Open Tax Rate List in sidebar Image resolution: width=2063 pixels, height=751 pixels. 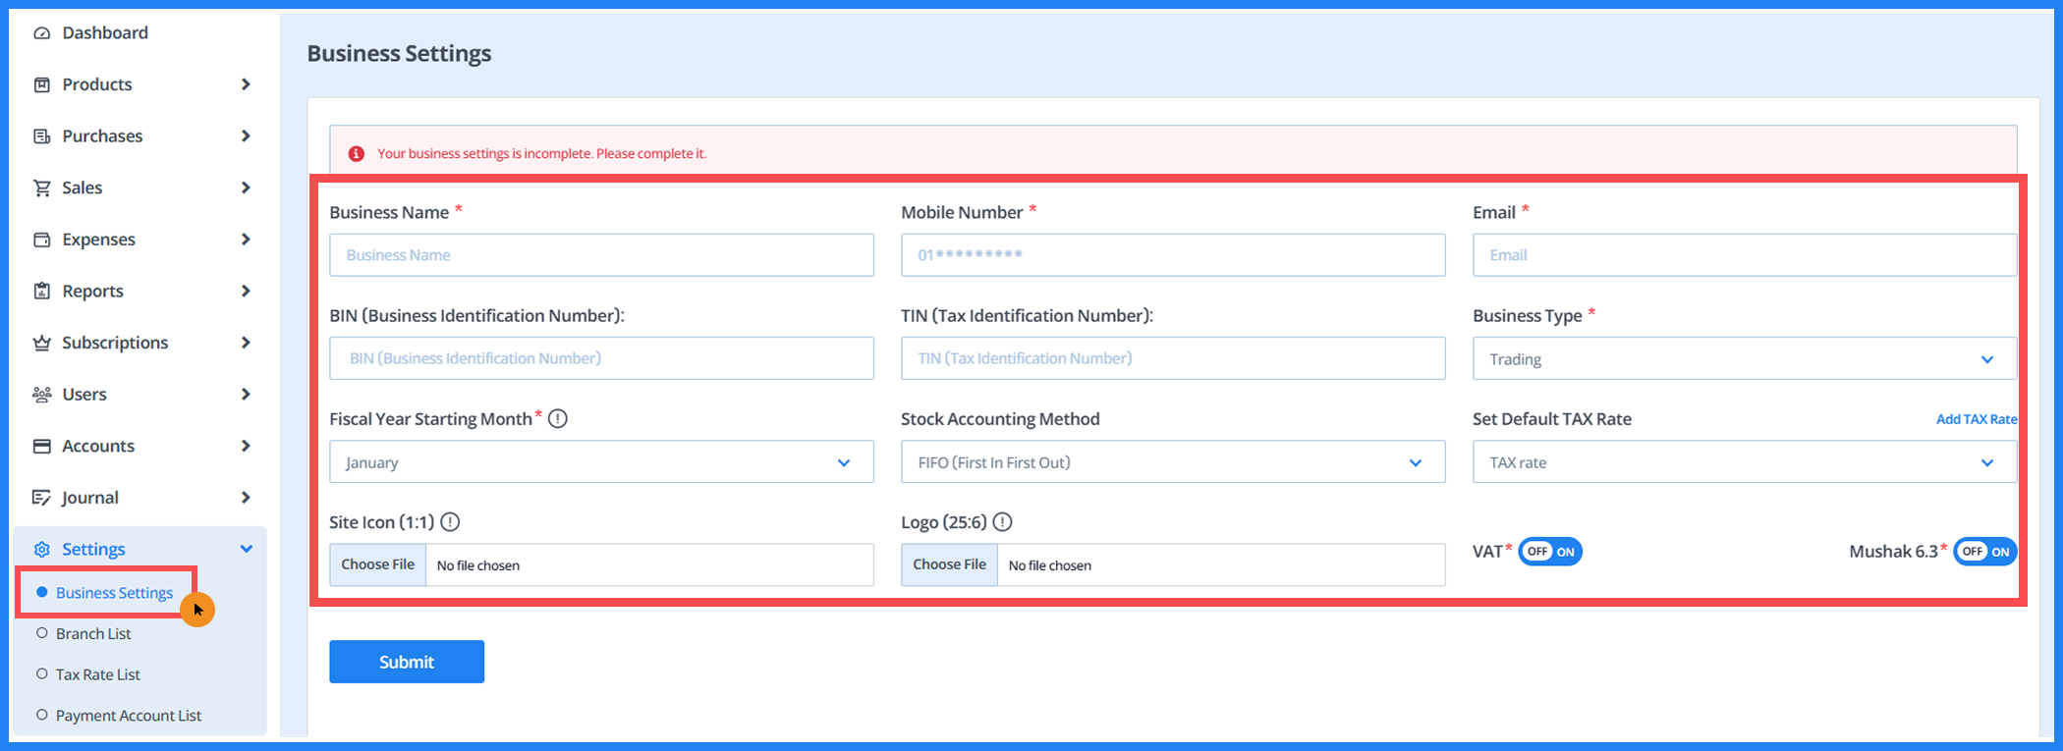pos(97,675)
